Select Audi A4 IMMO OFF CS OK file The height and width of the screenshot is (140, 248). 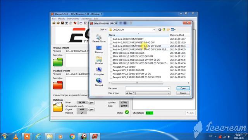pos(137,46)
